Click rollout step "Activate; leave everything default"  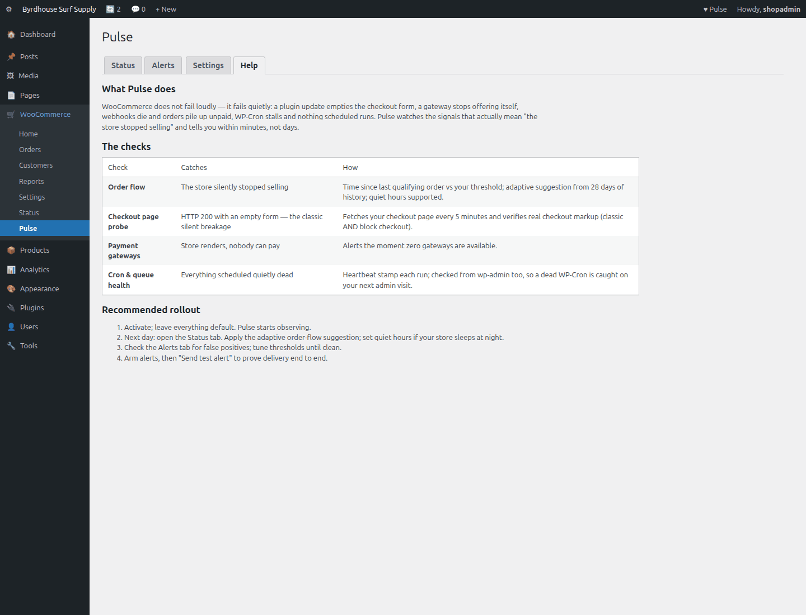[218, 328]
